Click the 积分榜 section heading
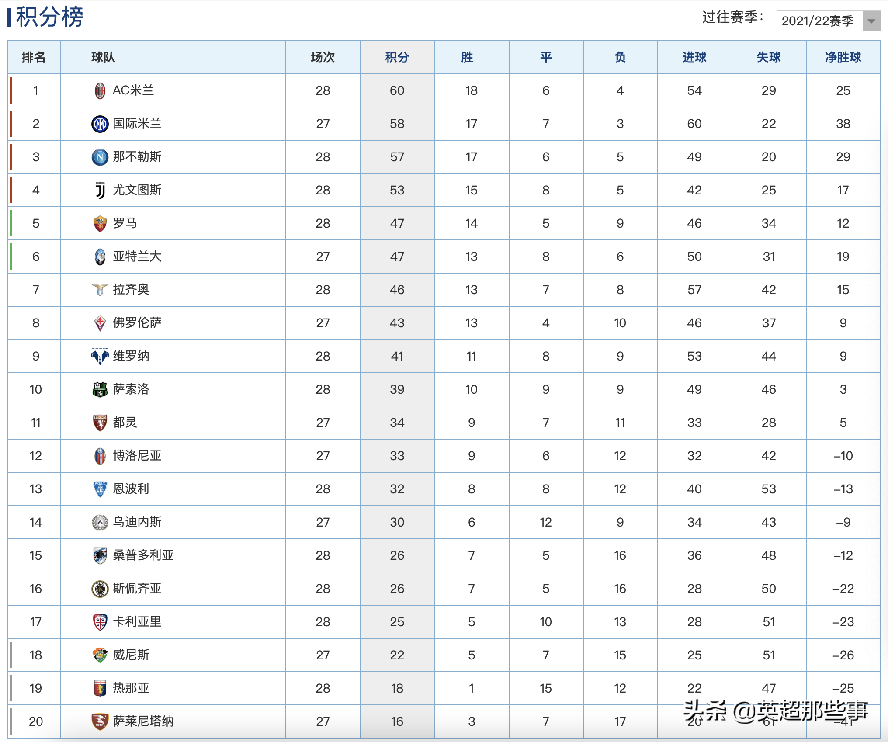Screen dimensions: 888x742 point(49,17)
